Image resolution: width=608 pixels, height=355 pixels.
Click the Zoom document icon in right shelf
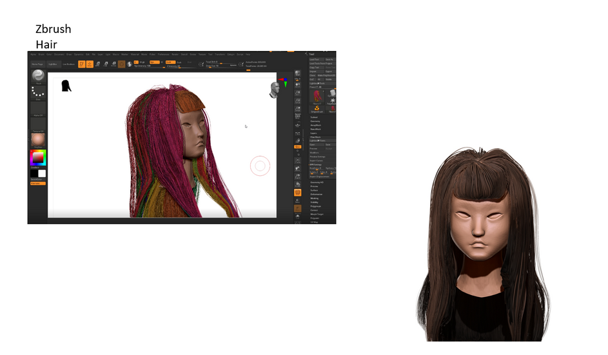click(x=297, y=93)
